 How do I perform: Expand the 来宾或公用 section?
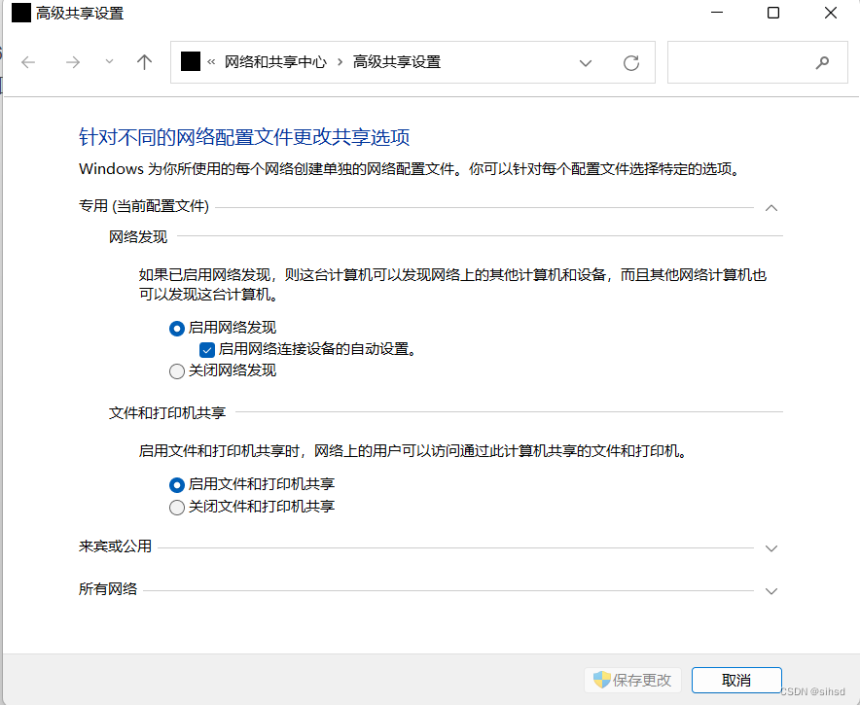point(771,547)
